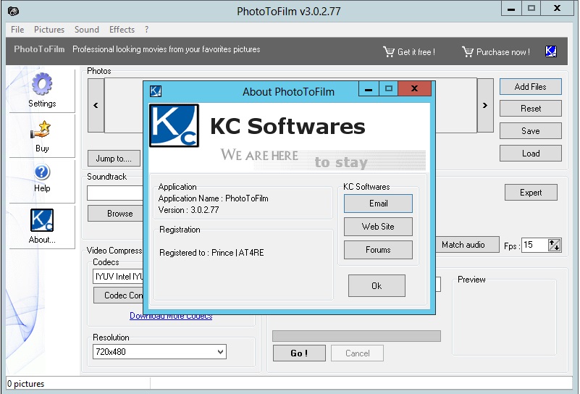Click the Go ! button
The image size is (580, 394).
tap(299, 353)
